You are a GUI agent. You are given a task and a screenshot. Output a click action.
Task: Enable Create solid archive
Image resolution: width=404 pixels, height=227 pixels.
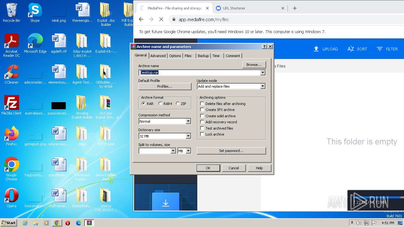(202, 116)
